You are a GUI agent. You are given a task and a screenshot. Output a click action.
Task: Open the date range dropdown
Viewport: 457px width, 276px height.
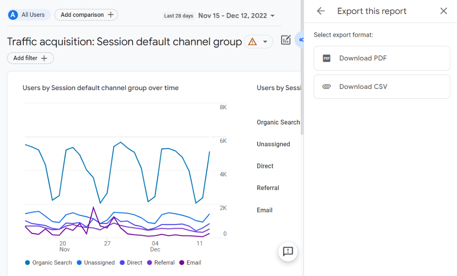236,16
